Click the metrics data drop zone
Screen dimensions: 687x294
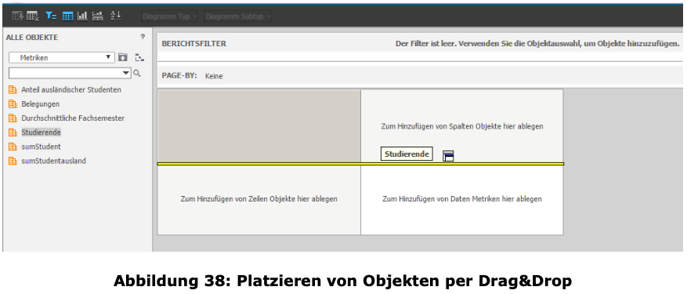click(x=462, y=199)
